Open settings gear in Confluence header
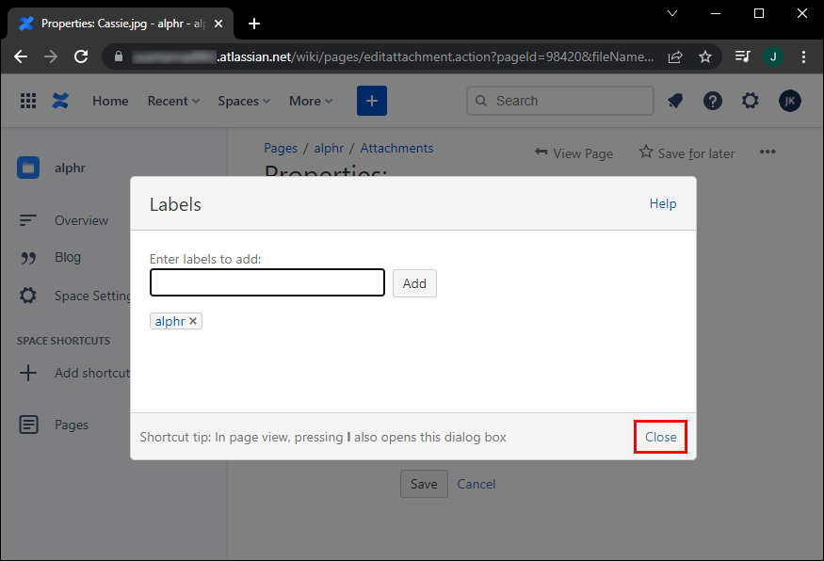This screenshot has height=561, width=824. 751,101
